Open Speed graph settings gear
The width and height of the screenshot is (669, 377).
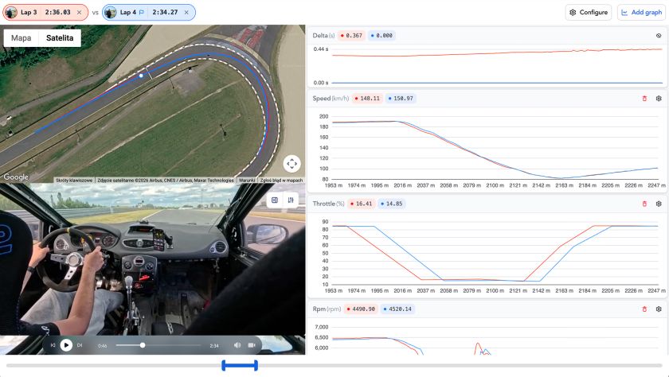[659, 99]
